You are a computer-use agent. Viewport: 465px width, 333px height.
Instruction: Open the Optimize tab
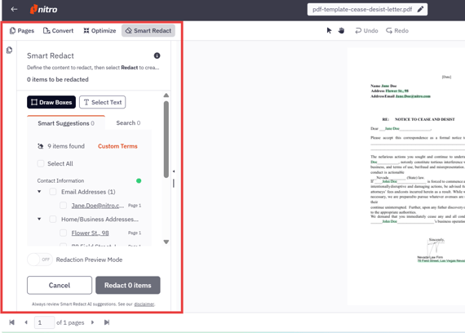[100, 30]
